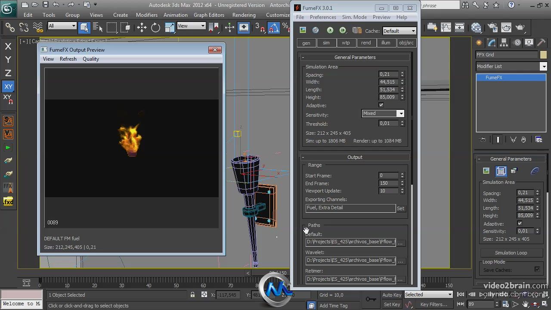Activate the Select and Scale tool

170,28
